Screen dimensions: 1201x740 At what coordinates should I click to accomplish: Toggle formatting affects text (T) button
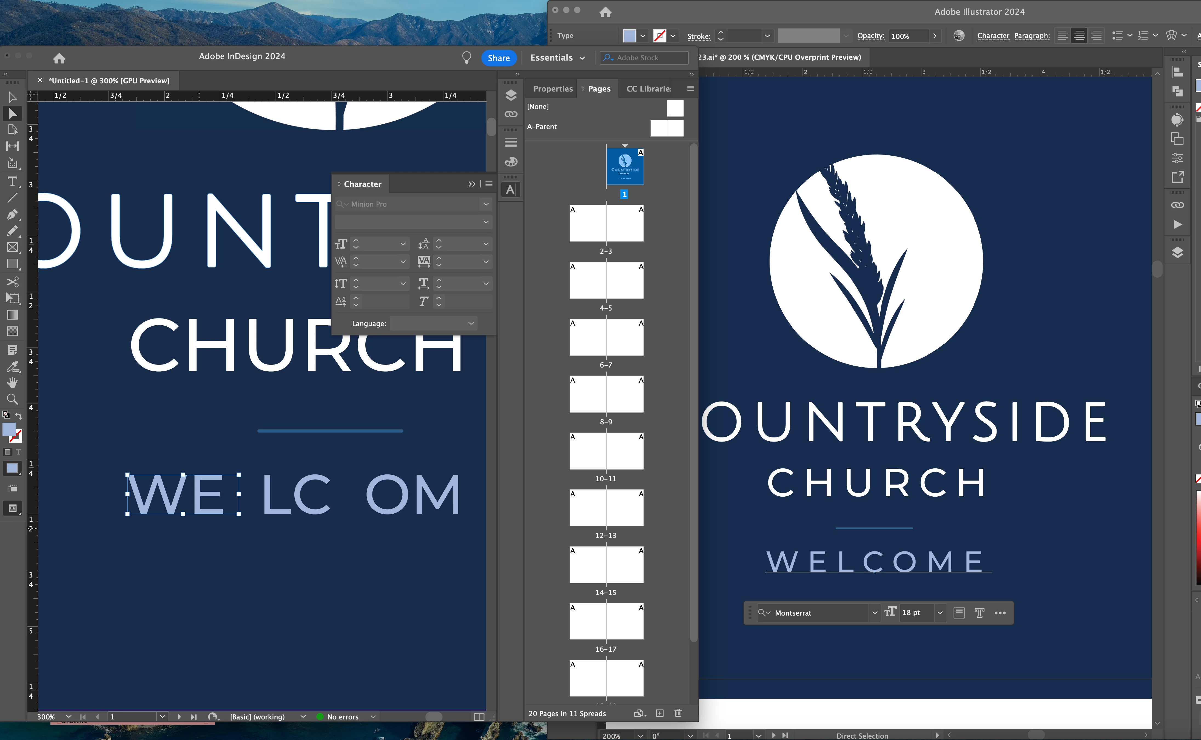(x=19, y=452)
